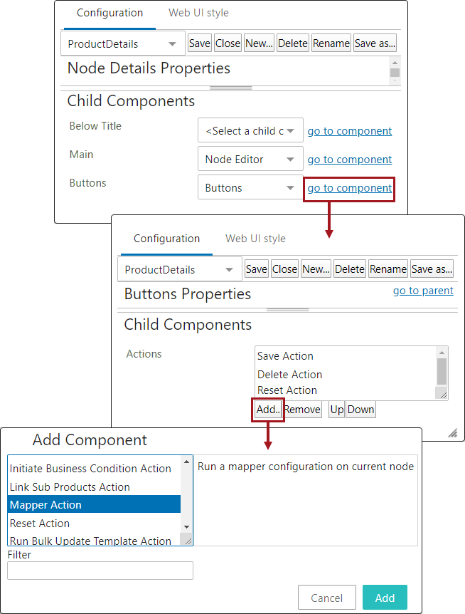Click Add Component list resize handle
The width and height of the screenshot is (465, 614).
pos(188,540)
